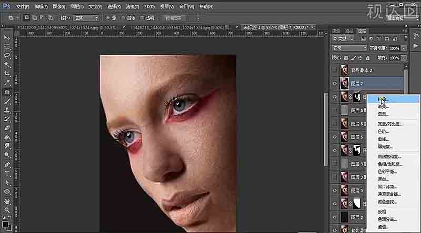Select the Crop tool
The width and height of the screenshot is (421, 233).
tap(7, 73)
